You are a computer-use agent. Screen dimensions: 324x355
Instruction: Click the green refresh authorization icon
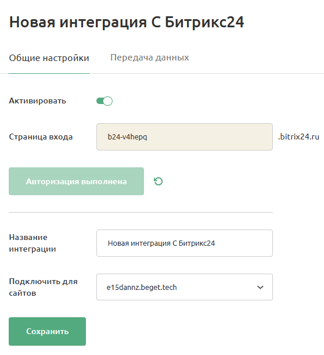click(x=158, y=181)
